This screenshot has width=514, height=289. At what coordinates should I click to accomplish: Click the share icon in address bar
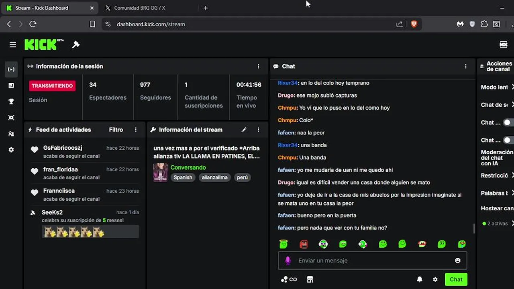coord(400,24)
